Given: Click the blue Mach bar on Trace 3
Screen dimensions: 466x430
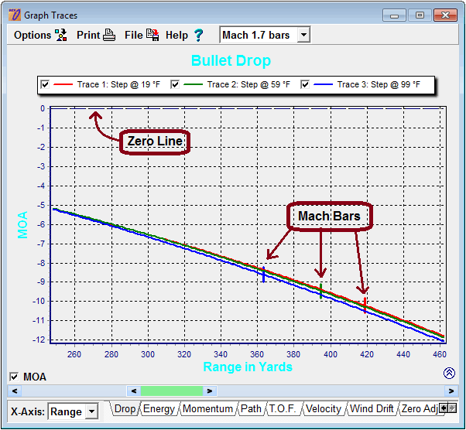Looking at the screenshot, I should 263,275.
